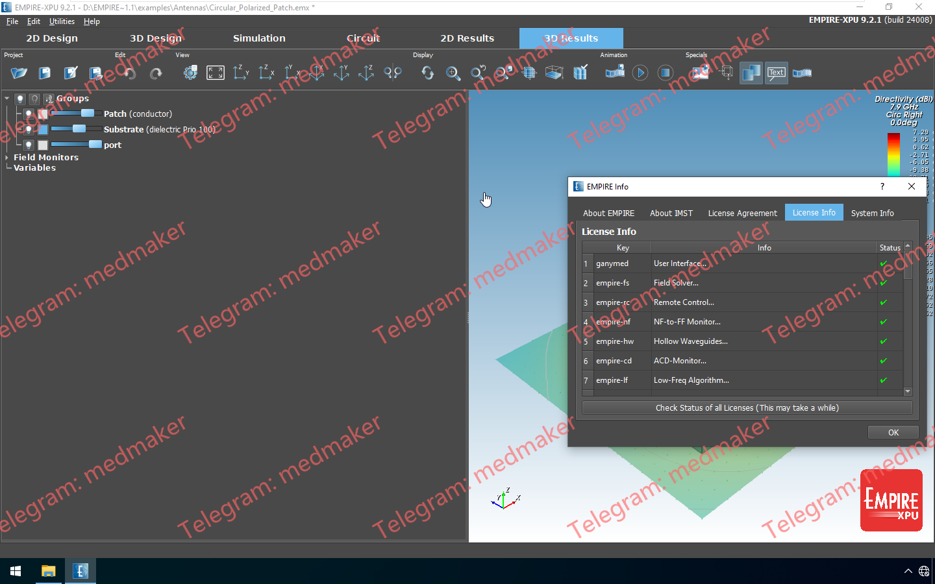Stop the animation

click(666, 73)
